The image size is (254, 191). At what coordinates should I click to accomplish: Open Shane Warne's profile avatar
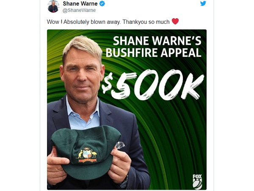(53, 6)
